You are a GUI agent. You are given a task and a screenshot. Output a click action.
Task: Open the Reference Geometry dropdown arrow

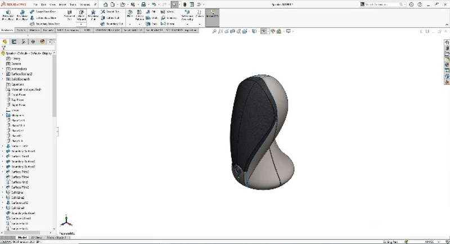coord(187,24)
